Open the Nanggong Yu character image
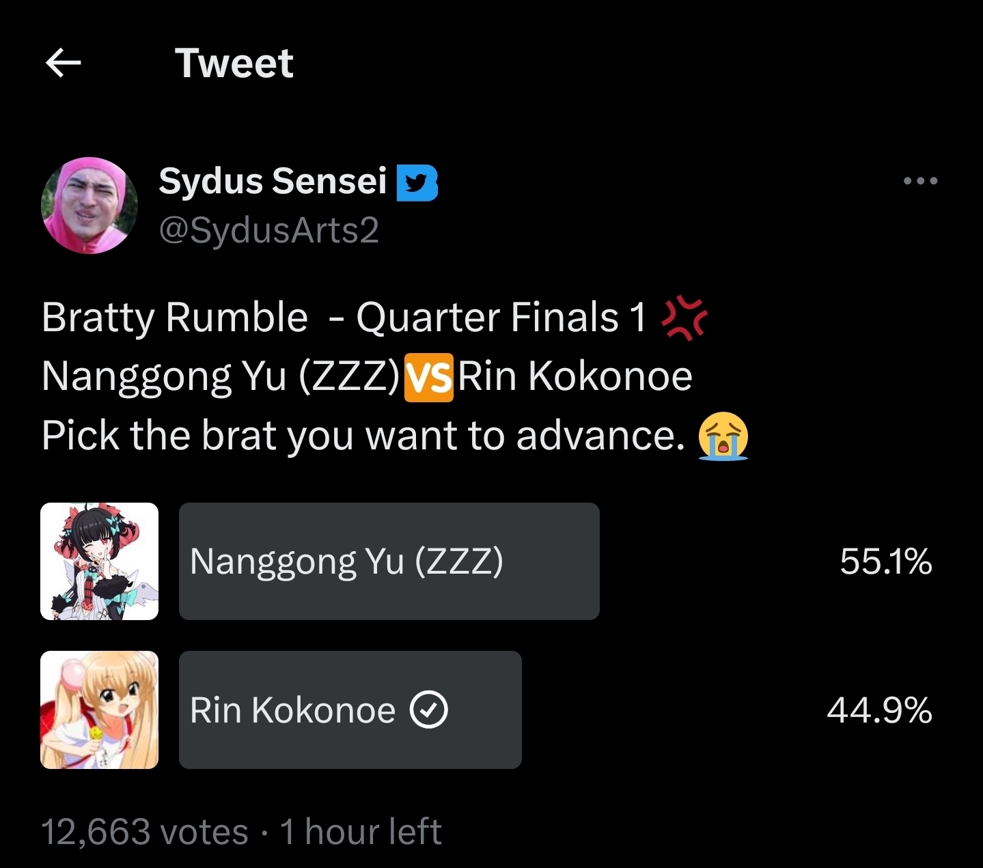 (x=100, y=561)
